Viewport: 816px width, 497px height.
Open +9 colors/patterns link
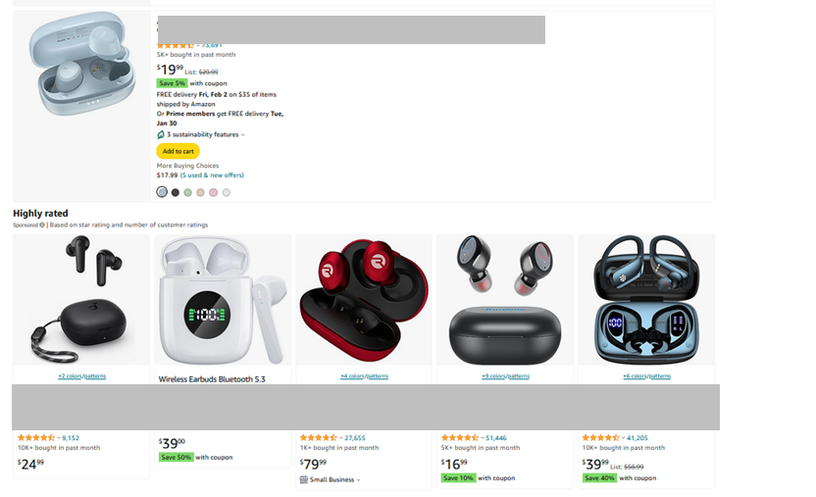[505, 375]
